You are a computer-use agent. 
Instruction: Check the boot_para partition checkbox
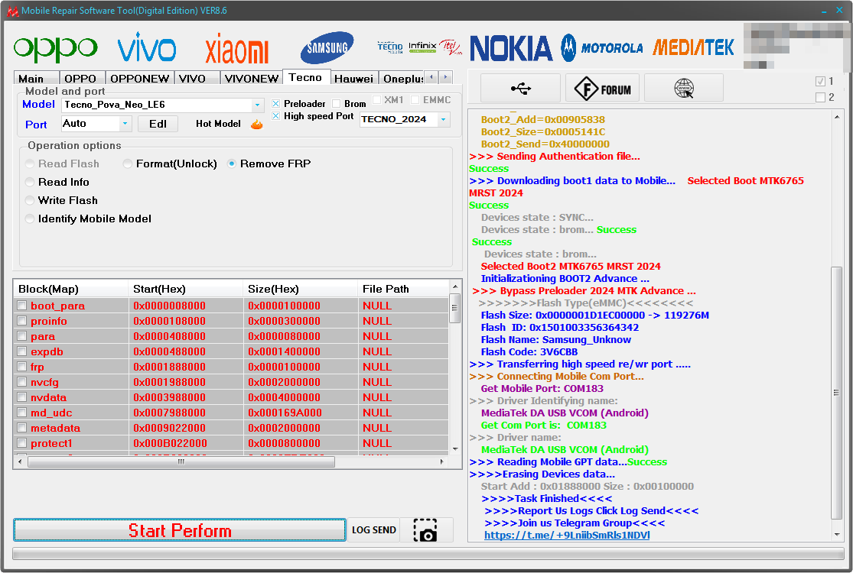pyautogui.click(x=21, y=306)
